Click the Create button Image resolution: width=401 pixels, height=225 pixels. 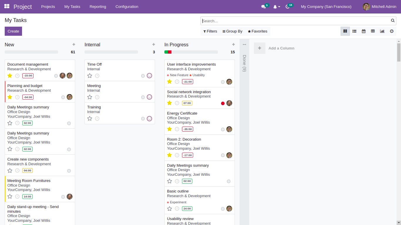(13, 31)
